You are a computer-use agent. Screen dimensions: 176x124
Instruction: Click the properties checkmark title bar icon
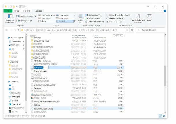click(x=11, y=7)
